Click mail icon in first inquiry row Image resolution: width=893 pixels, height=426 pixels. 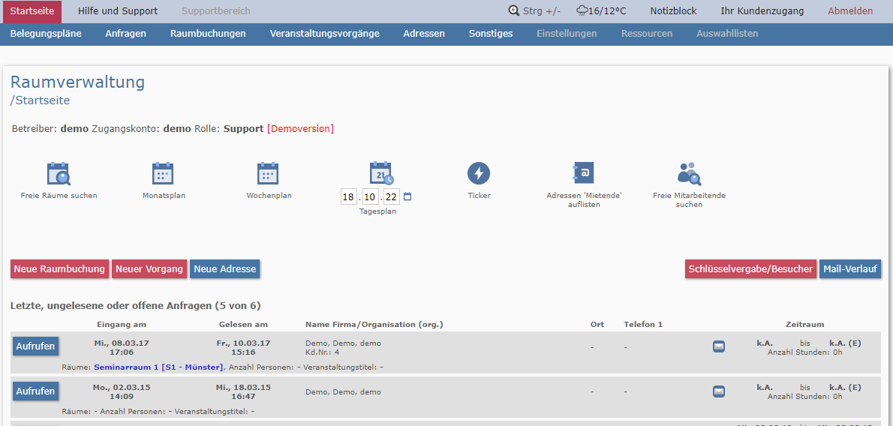pos(719,346)
